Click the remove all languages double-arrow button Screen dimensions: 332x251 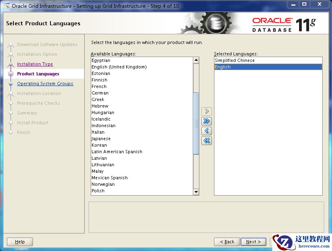(207, 141)
